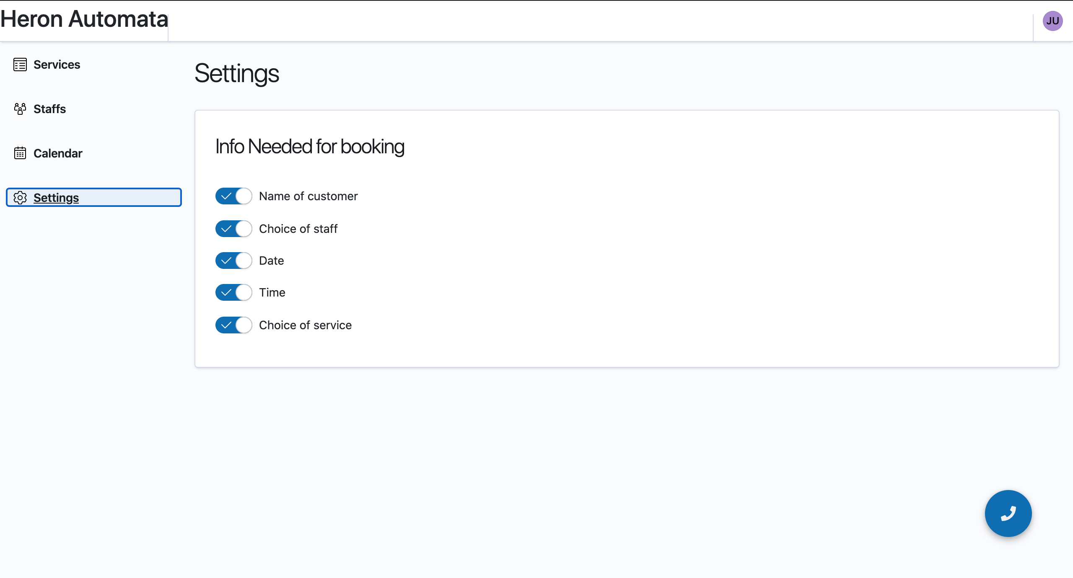Open the Services menu item
The width and height of the screenshot is (1073, 578).
(x=57, y=65)
